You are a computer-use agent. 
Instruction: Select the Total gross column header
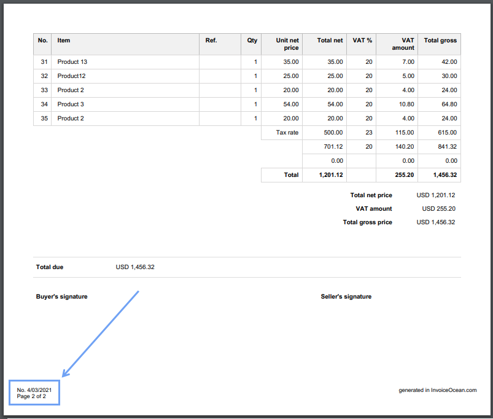click(440, 41)
